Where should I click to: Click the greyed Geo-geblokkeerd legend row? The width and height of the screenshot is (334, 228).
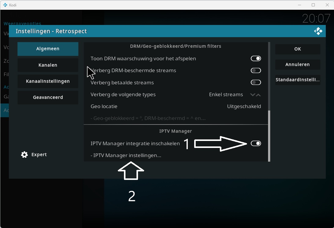[x=176, y=118]
